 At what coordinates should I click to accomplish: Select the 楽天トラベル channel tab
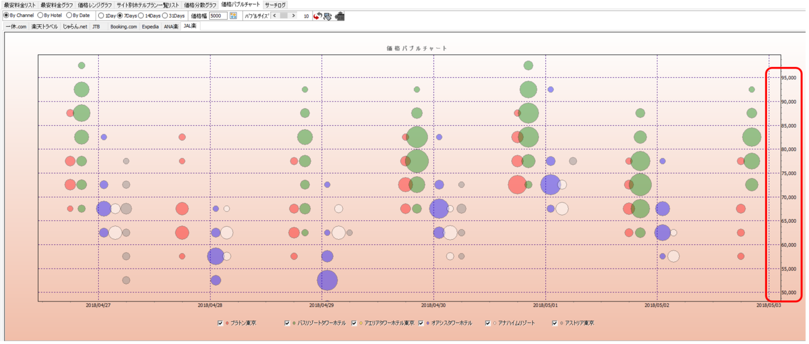coord(44,27)
